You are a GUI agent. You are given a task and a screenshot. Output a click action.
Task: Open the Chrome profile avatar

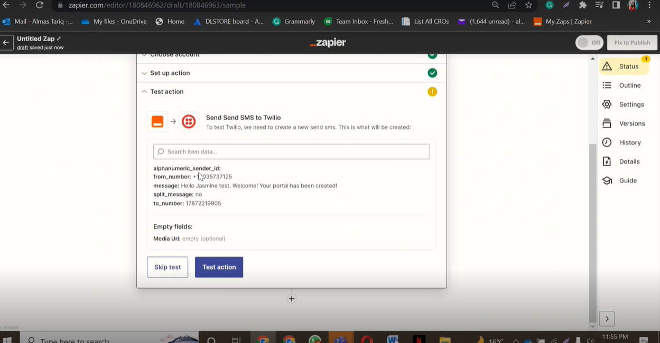(x=633, y=5)
